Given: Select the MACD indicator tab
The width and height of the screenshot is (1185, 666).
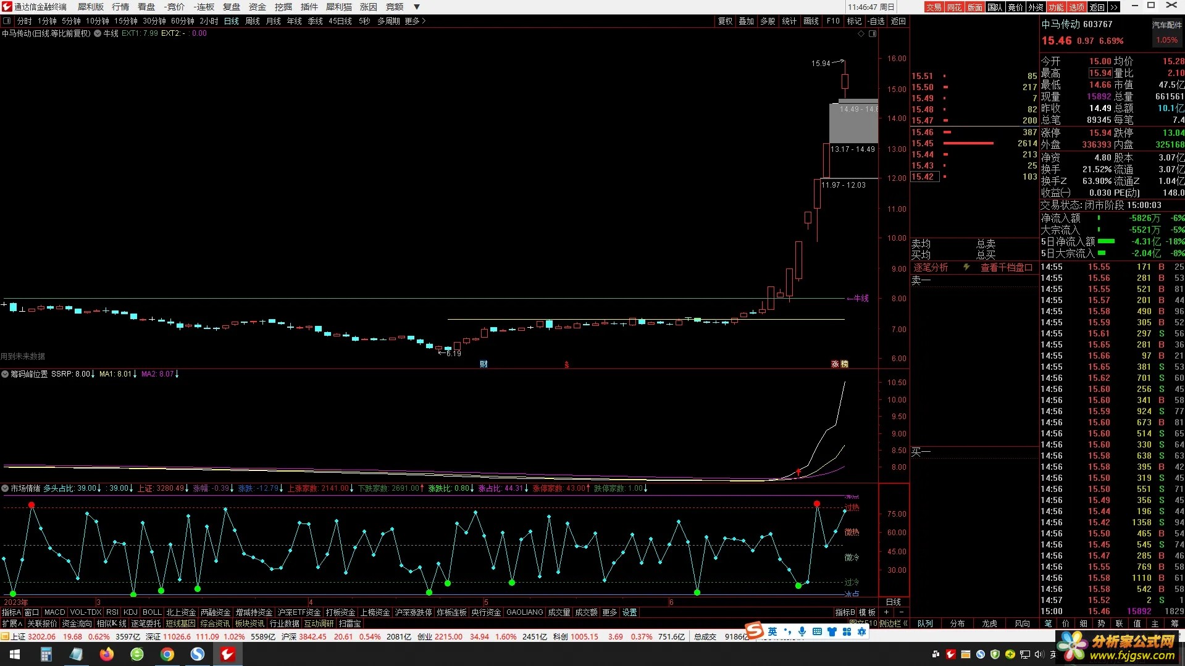Looking at the screenshot, I should point(54,612).
